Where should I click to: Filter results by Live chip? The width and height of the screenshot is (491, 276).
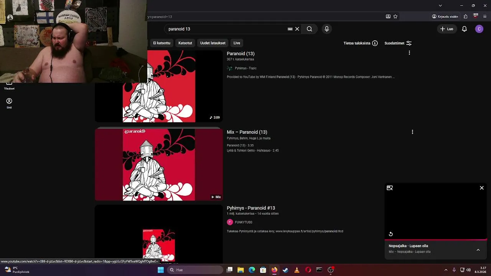pyautogui.click(x=237, y=43)
